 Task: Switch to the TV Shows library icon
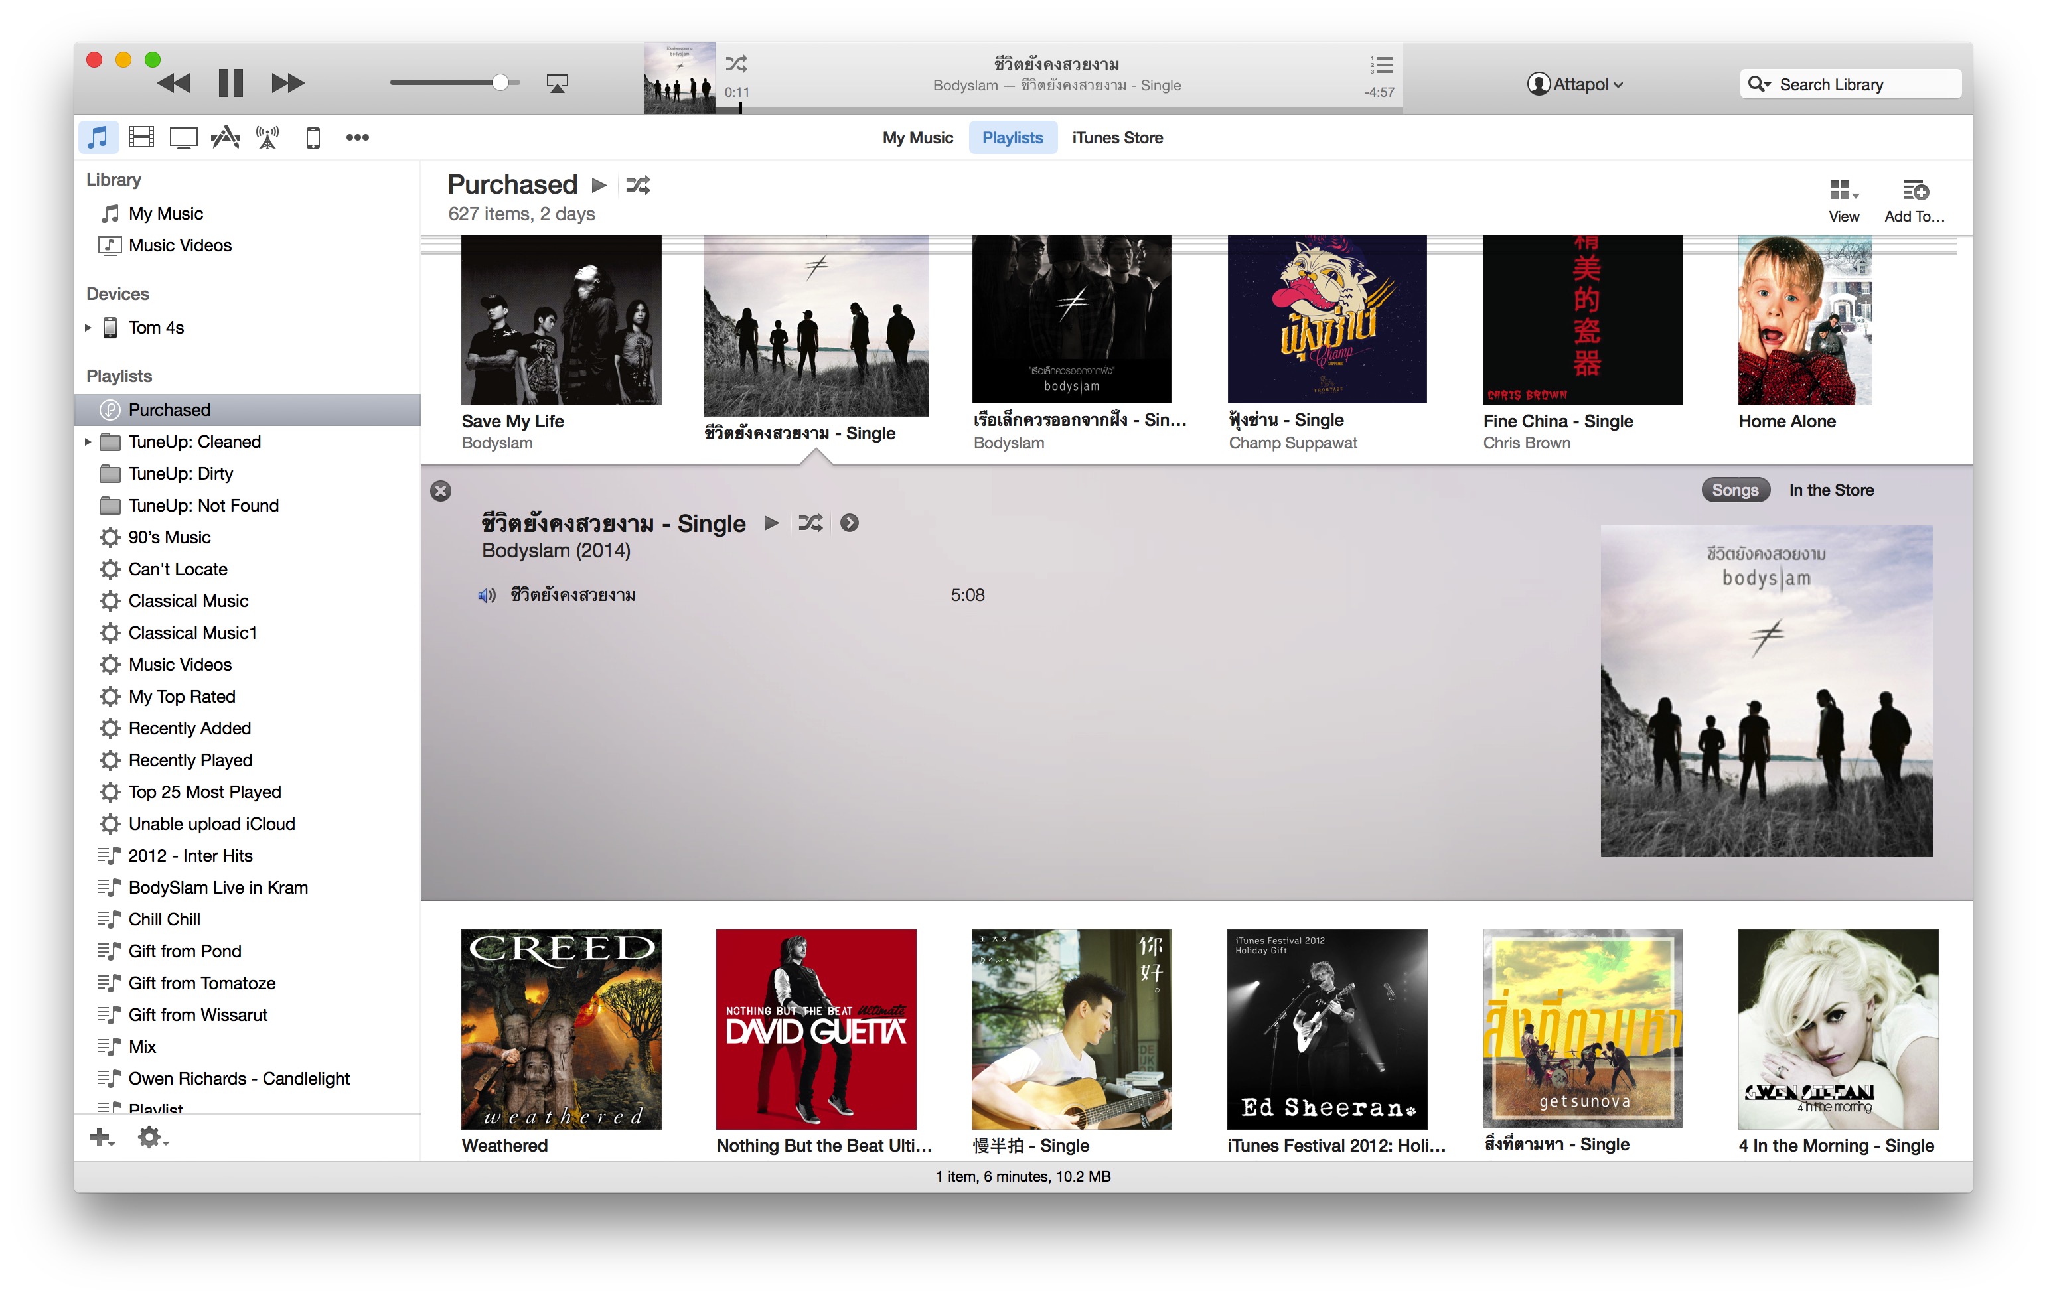[x=183, y=137]
